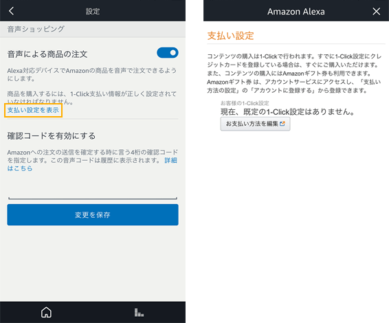Close the Amazon Alexa payment panel
This screenshot has width=389, height=323.
click(x=377, y=12)
